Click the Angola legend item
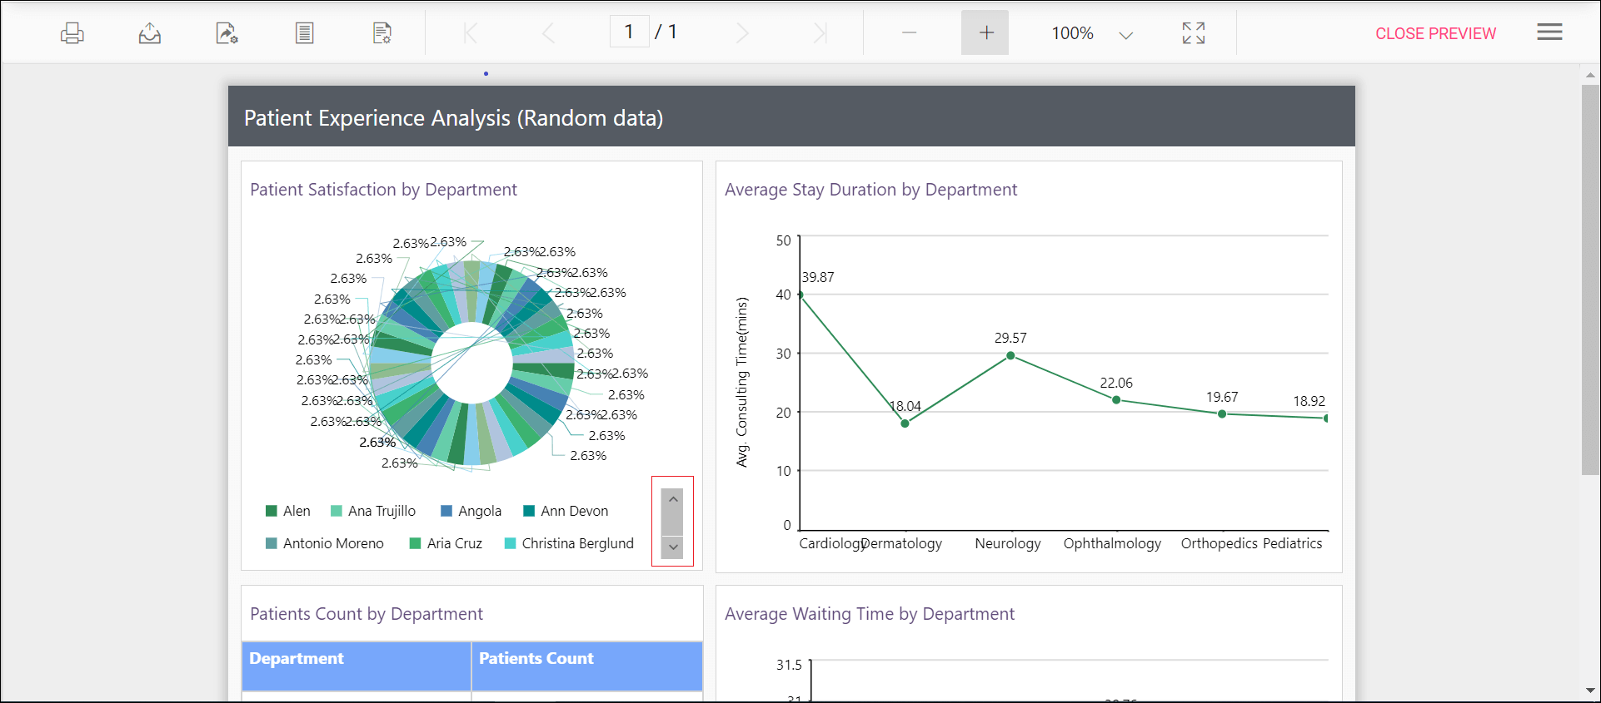This screenshot has height=703, width=1601. pyautogui.click(x=471, y=511)
